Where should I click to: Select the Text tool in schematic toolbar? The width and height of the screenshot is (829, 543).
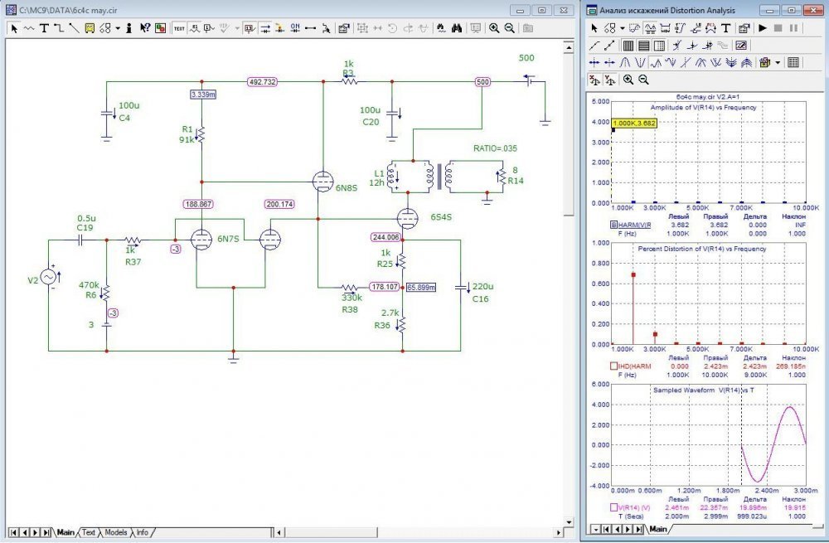point(44,28)
